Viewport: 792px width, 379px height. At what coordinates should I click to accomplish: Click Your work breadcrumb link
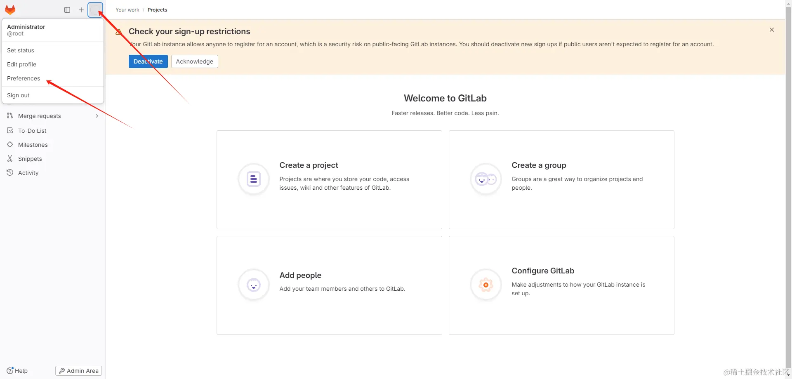pyautogui.click(x=127, y=10)
